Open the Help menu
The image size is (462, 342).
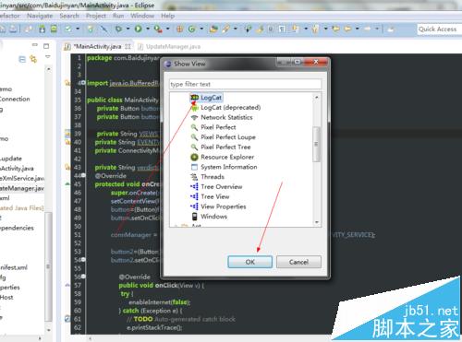click(167, 16)
